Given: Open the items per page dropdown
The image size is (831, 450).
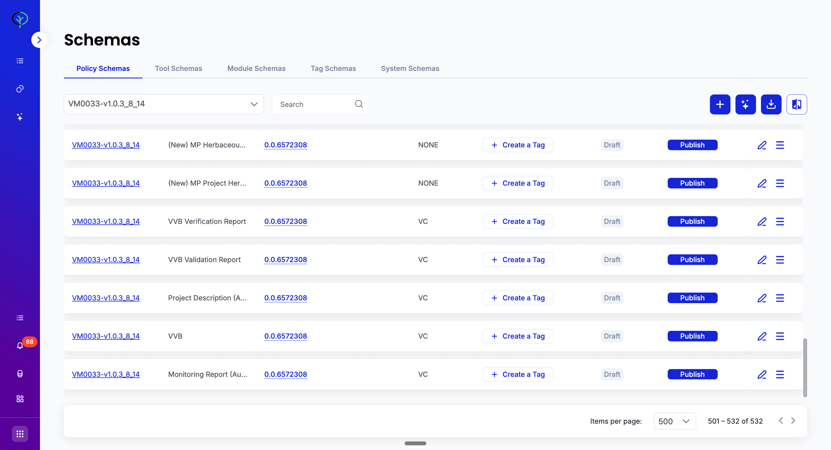Looking at the screenshot, I should point(674,421).
